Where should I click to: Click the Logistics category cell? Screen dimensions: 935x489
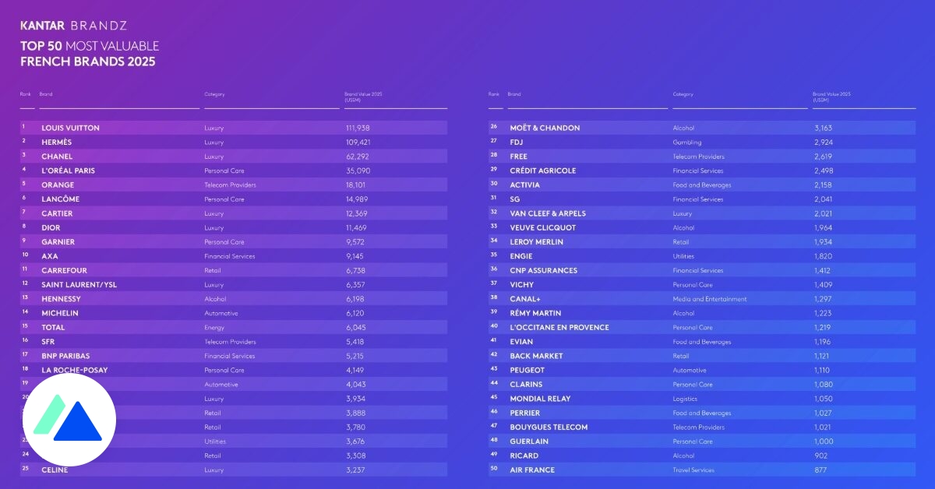[x=686, y=399]
